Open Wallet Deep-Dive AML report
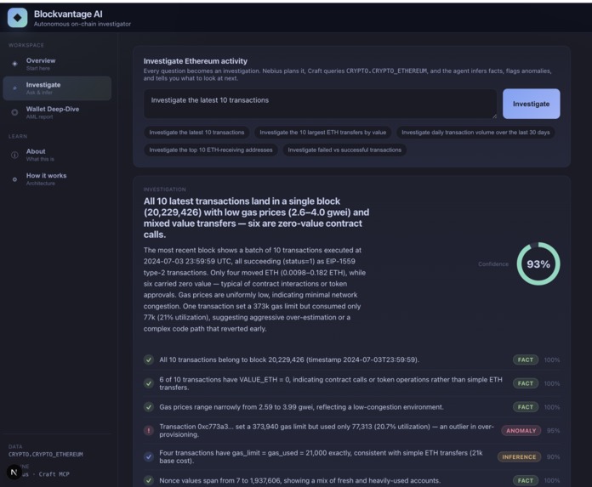The height and width of the screenshot is (487, 592). click(57, 112)
